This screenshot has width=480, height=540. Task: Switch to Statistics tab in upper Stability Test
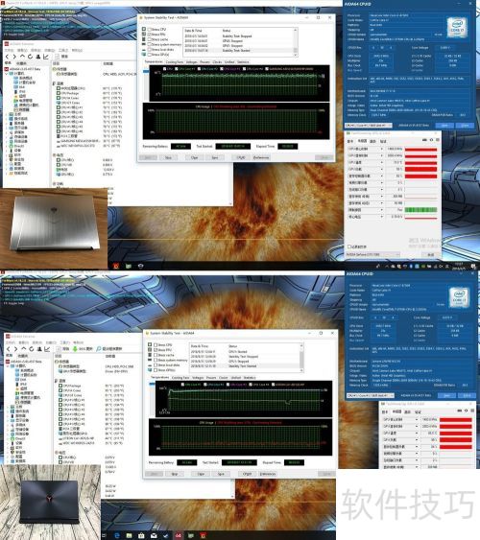pyautogui.click(x=243, y=62)
